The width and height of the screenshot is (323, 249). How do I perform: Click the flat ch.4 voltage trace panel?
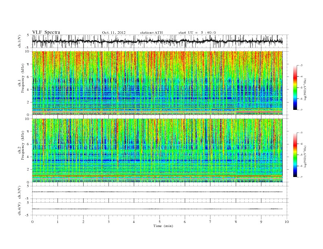point(160,209)
